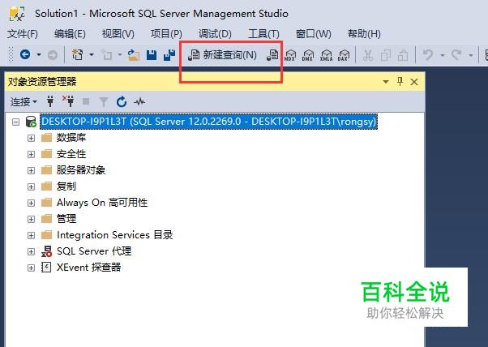Select the XEvent 探查器 tree item

88,268
